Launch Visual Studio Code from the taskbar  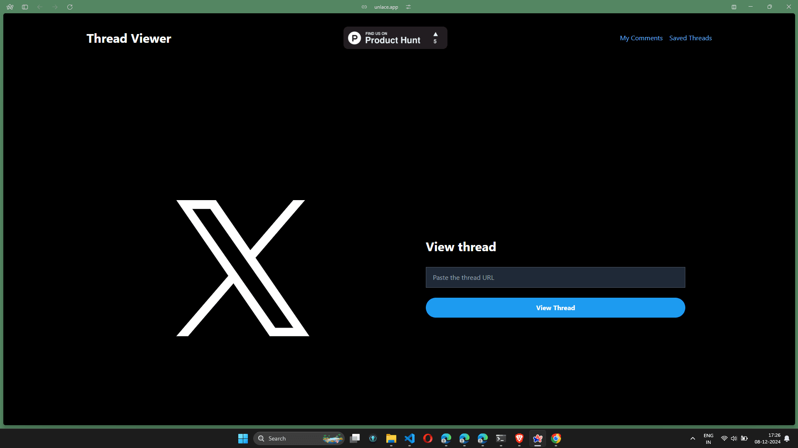tap(410, 438)
